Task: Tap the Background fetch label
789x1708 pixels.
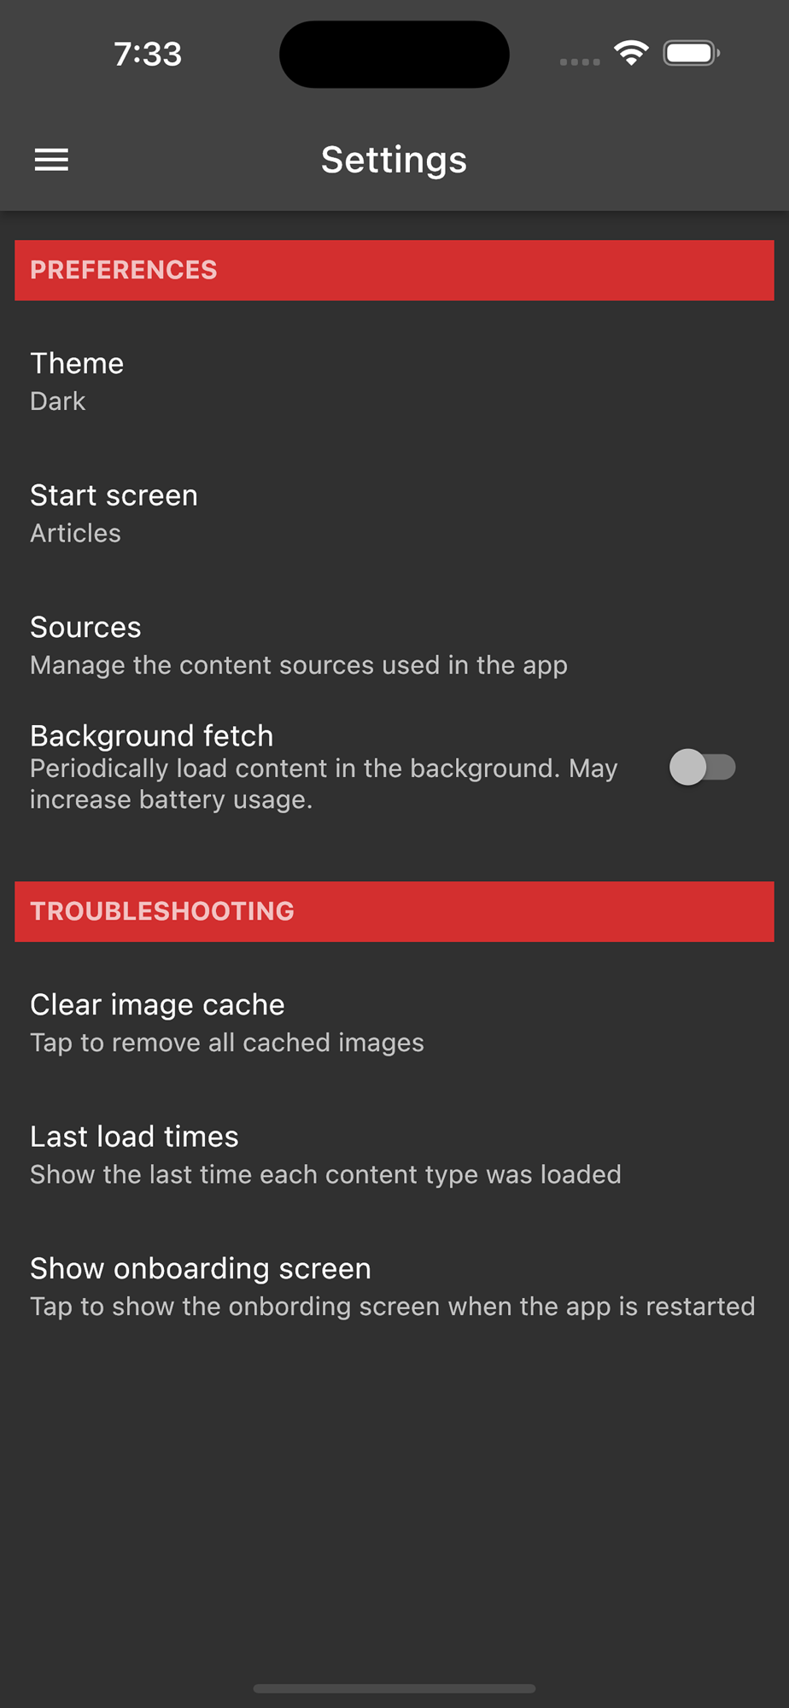Action: [152, 735]
